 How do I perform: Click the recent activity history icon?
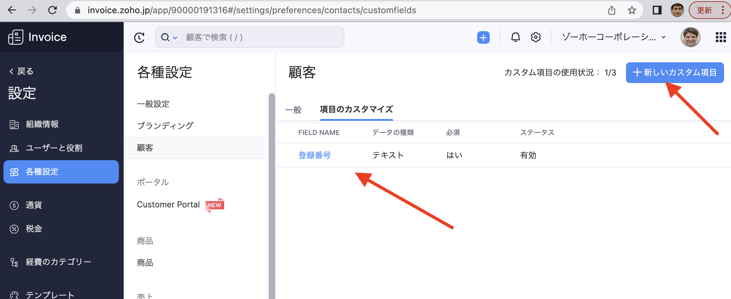tap(139, 37)
